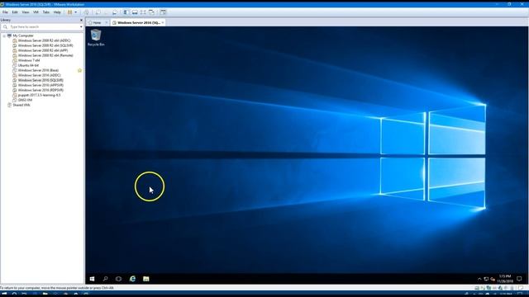Select Windows Server 2008 R2 x64 (SQLSVR)
The image size is (529, 297).
[45, 45]
